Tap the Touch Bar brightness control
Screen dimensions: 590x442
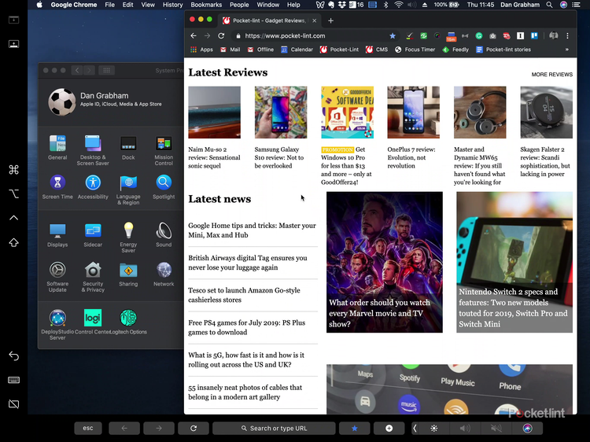[x=433, y=428]
